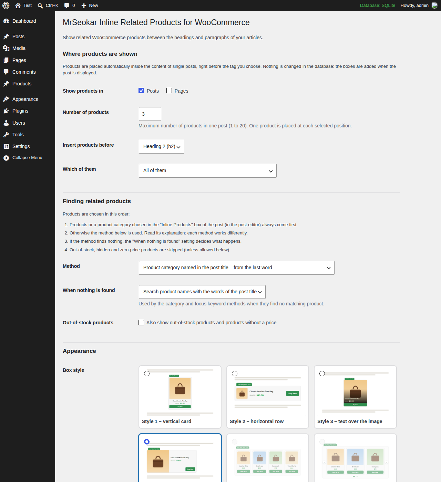
Task: Click the Tools wrench icon
Action: tap(6, 135)
